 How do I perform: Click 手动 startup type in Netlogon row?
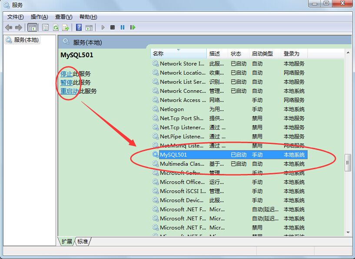(257, 109)
